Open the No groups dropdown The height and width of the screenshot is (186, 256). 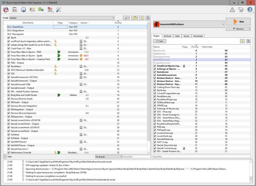[x=109, y=157]
